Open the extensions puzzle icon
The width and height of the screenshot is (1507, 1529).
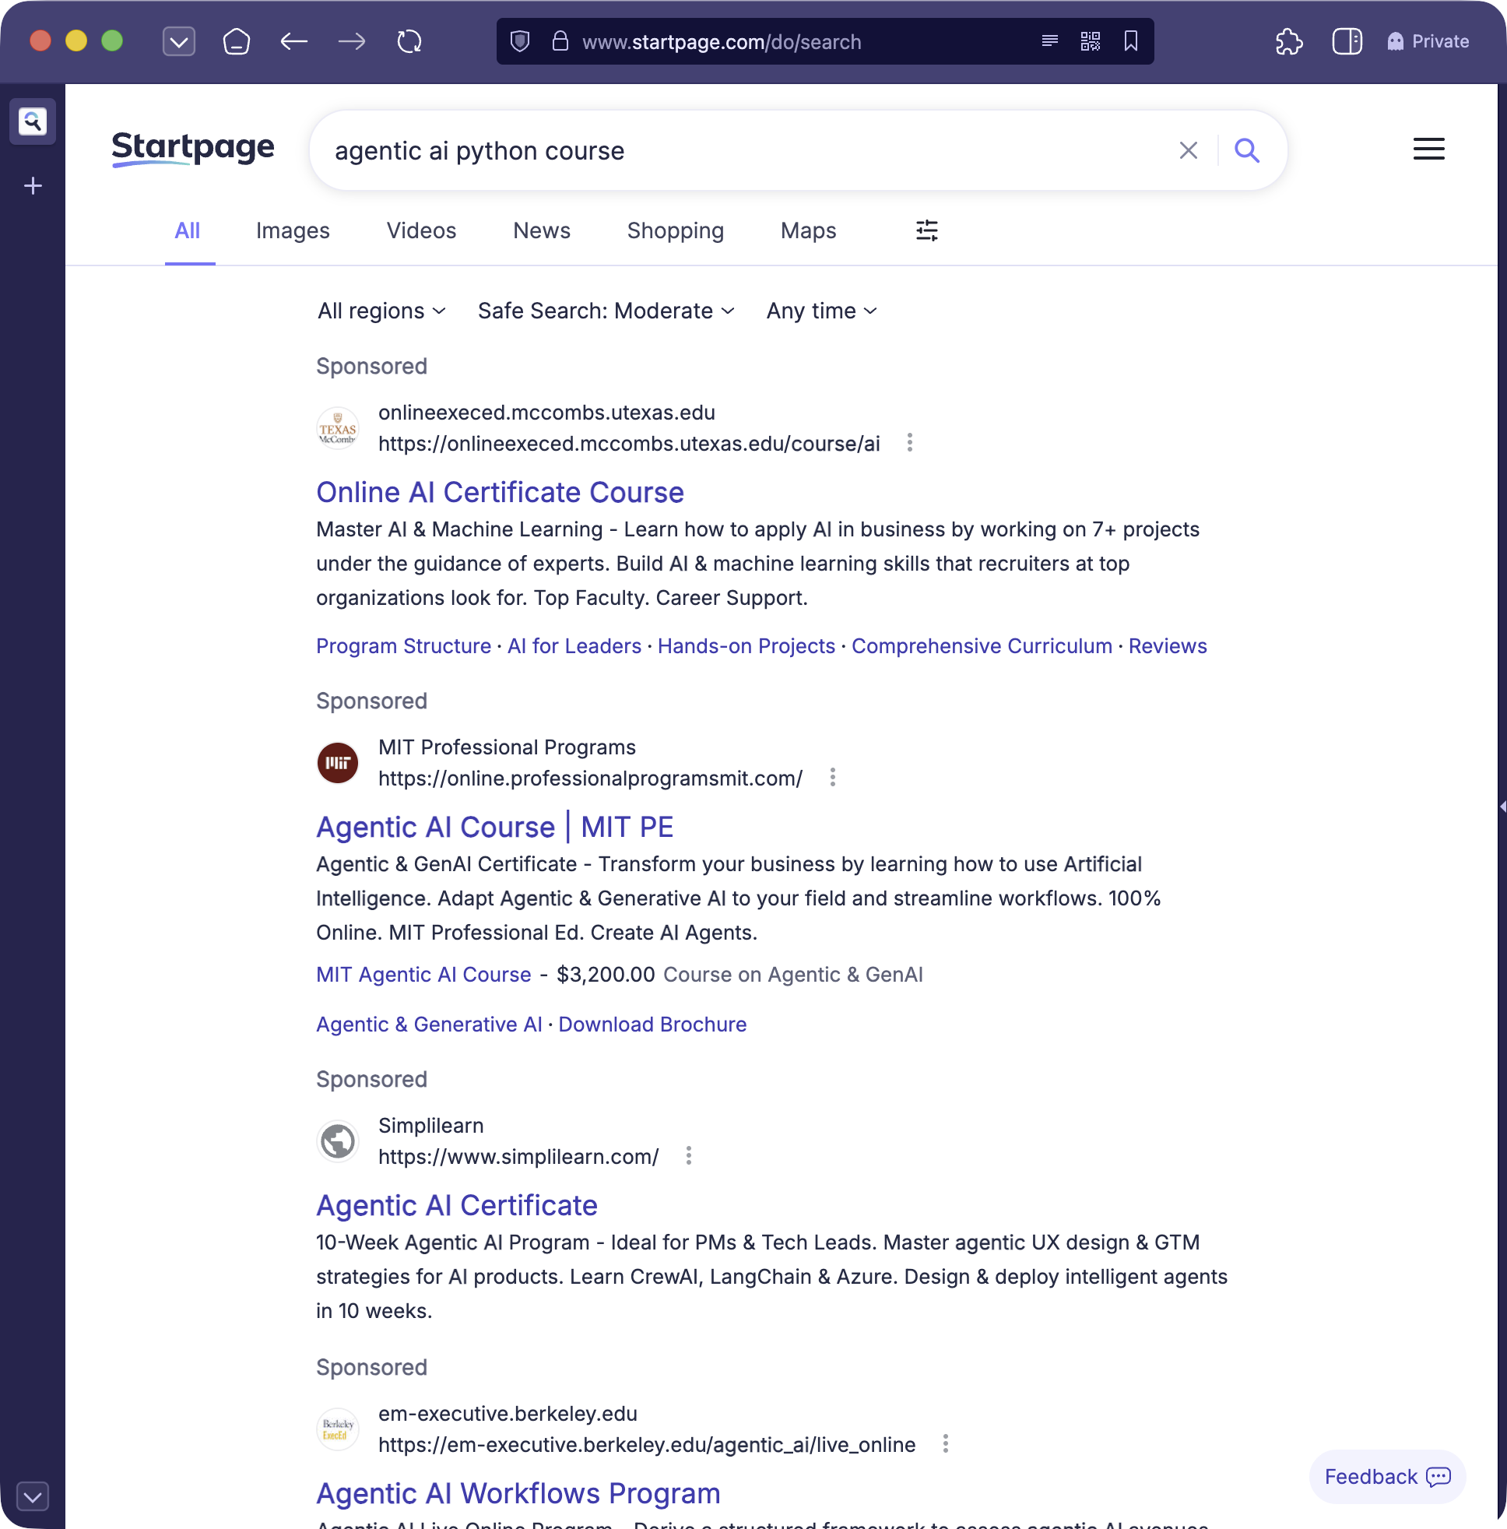pos(1288,41)
